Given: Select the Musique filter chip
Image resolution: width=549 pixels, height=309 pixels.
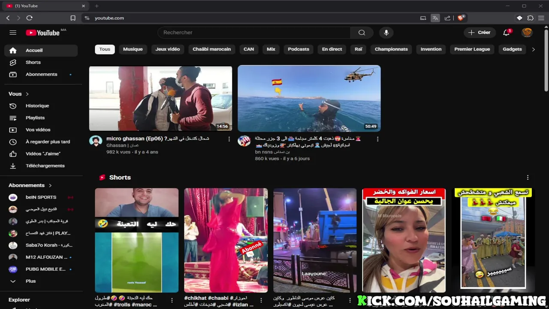Looking at the screenshot, I should coord(133,49).
